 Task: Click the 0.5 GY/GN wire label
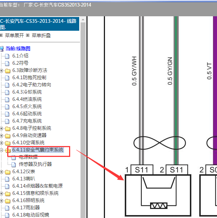click(170, 71)
